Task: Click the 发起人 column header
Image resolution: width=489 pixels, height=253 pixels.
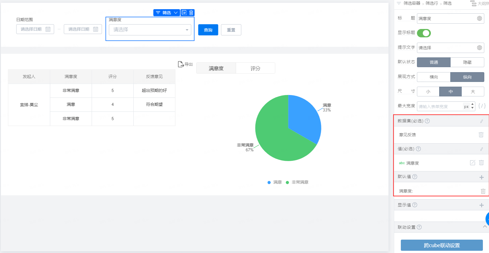Action: [x=29, y=76]
